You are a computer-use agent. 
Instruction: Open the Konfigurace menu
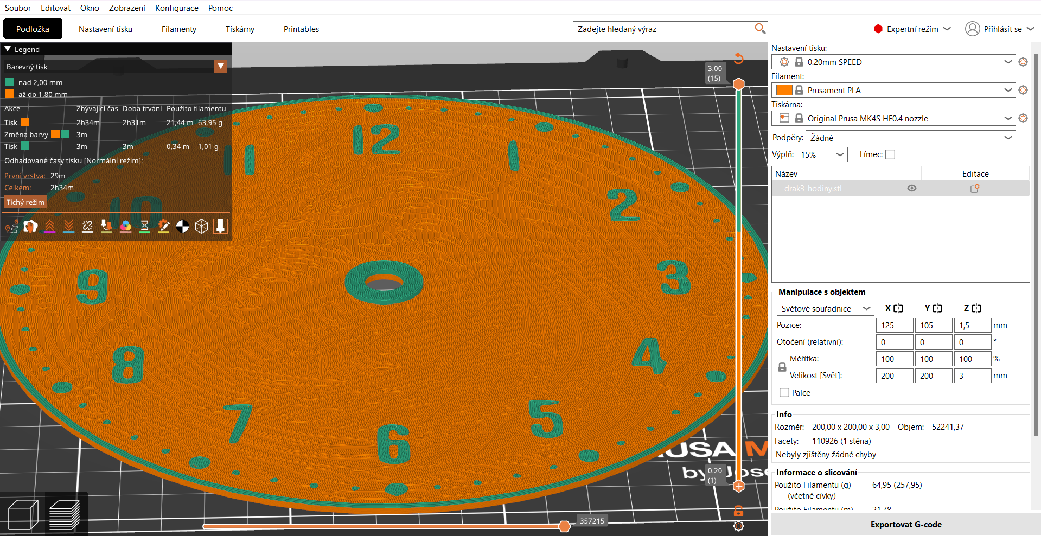[x=177, y=8]
